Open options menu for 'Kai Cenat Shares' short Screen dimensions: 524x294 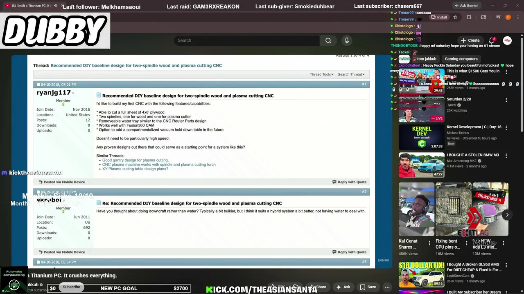pyautogui.click(x=429, y=243)
